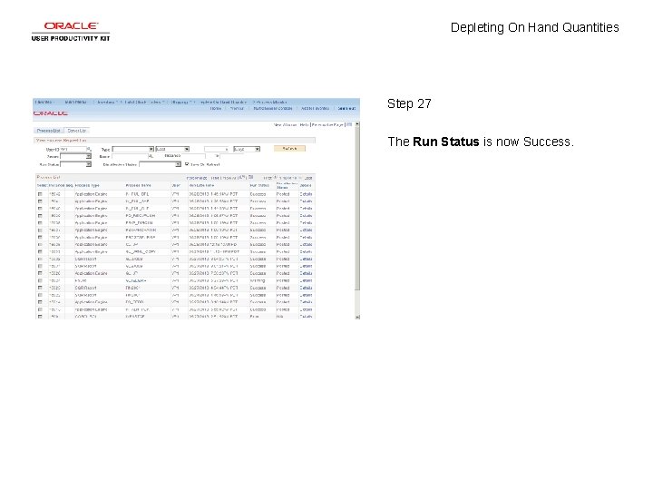Image resolution: width=653 pixels, height=490 pixels.
Task: Open the Name lookup magnifier icon
Action: (151, 156)
